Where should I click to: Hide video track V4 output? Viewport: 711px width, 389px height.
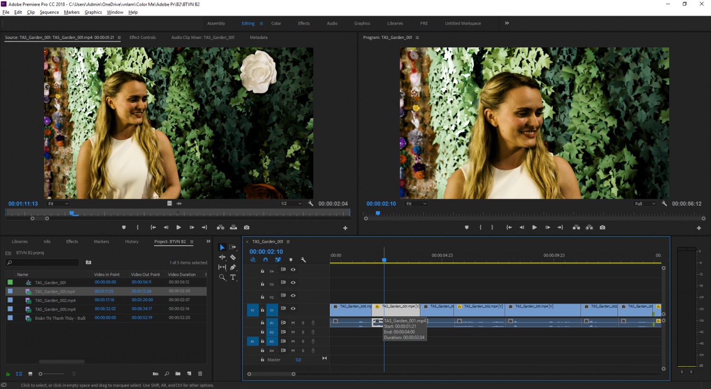[293, 269]
